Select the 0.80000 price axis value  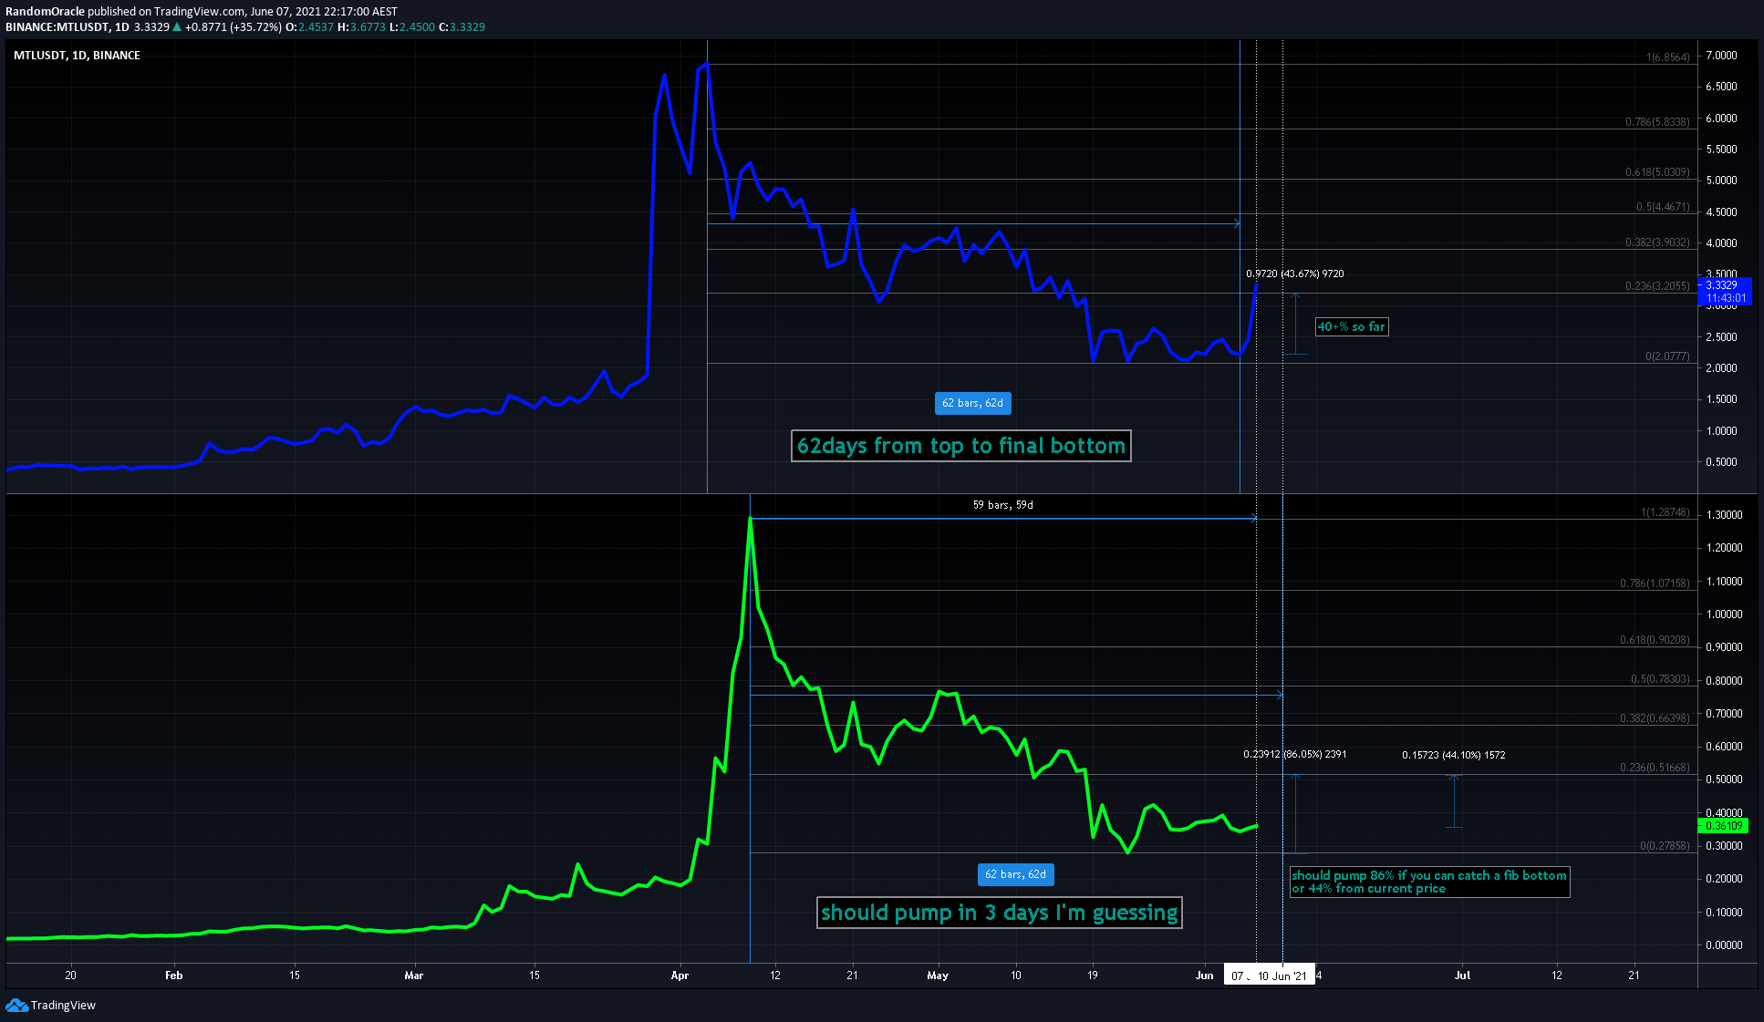pos(1724,681)
